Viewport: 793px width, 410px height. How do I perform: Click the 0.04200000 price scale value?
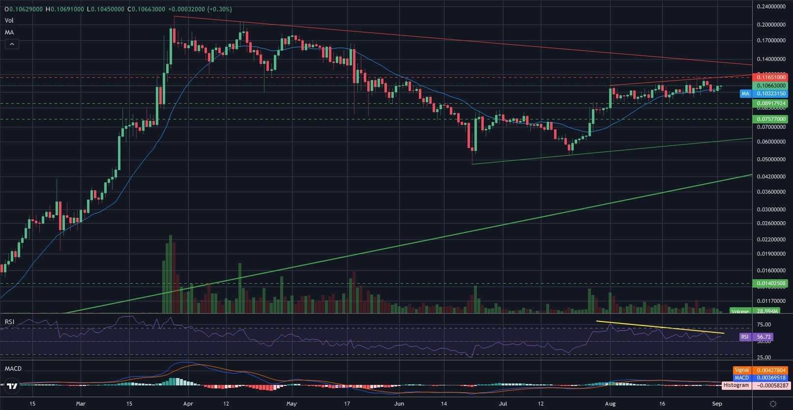pyautogui.click(x=771, y=176)
